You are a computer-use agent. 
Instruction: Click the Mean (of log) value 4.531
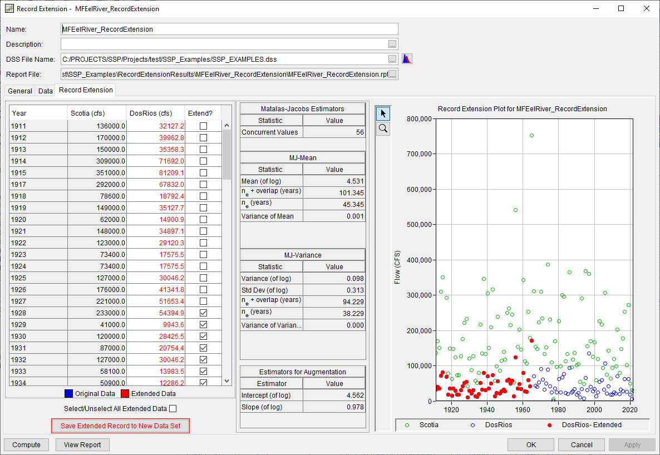[x=334, y=181]
